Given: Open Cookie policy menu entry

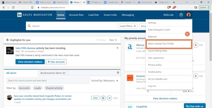Looking at the screenshot, I should pos(169,72).
